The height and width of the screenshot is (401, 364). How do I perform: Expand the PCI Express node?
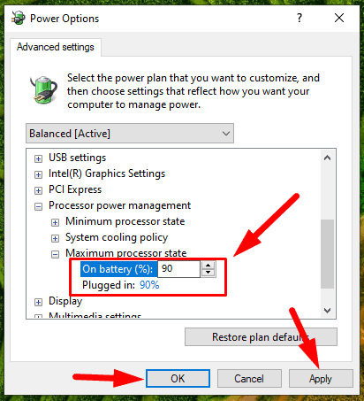(38, 190)
